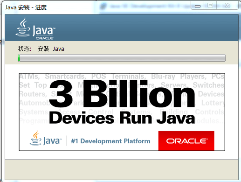The height and width of the screenshot is (182, 241).
Task: Click the small Java logo in the ad banner
Action: coord(46,138)
